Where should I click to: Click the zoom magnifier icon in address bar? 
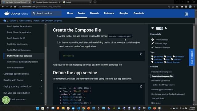169,7
